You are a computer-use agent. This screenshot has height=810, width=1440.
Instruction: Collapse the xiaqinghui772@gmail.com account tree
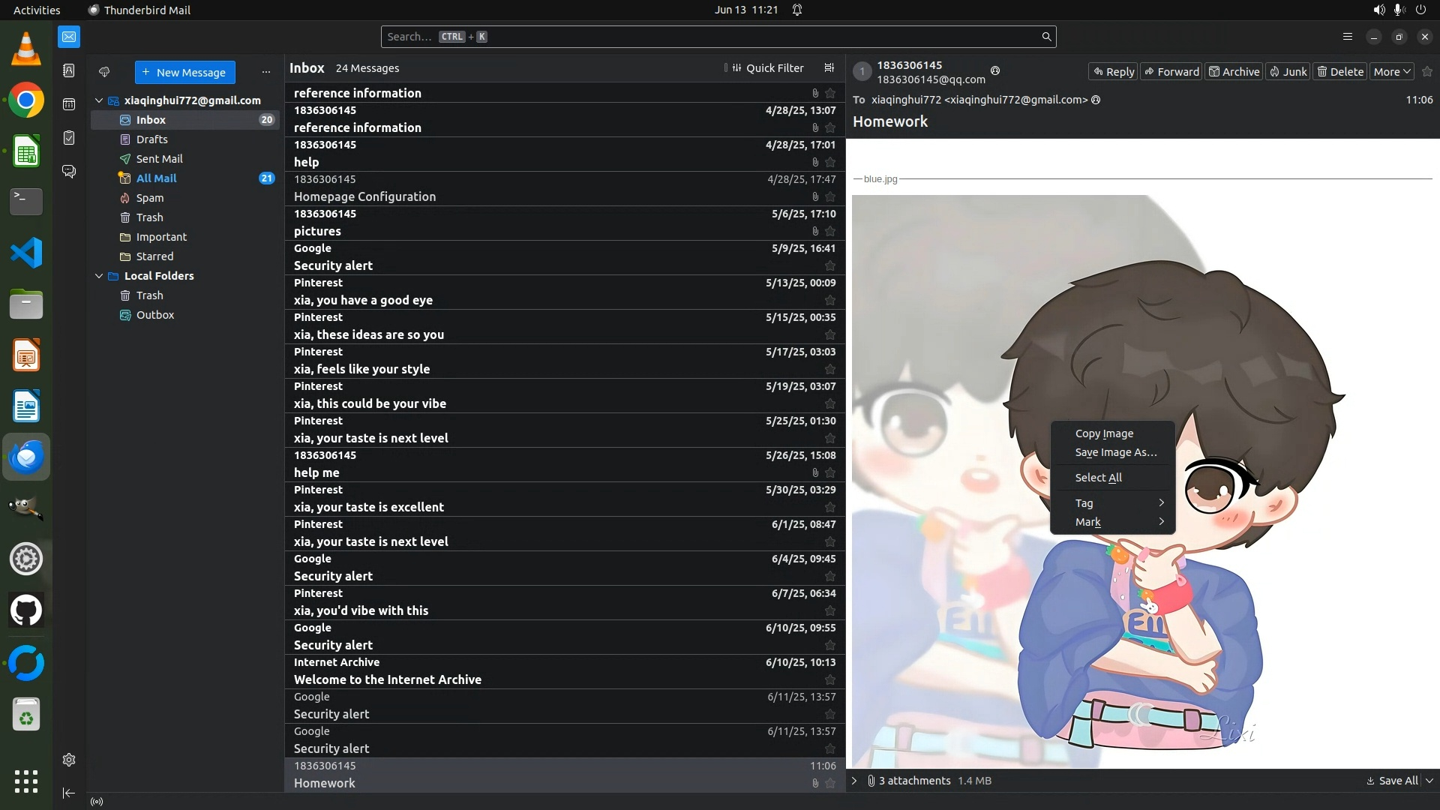(x=98, y=100)
